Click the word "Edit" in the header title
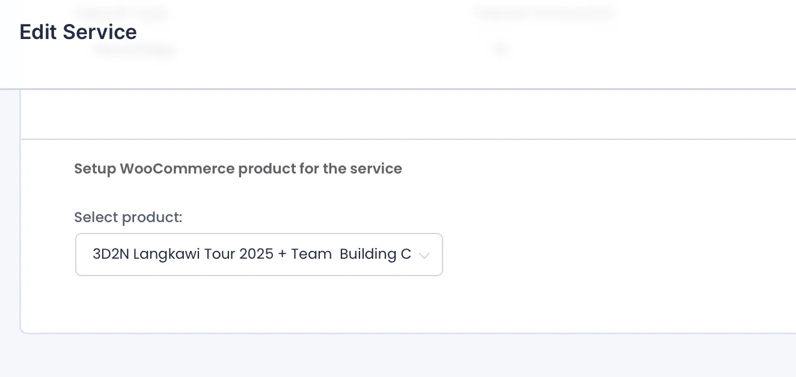796x377 pixels. click(38, 32)
